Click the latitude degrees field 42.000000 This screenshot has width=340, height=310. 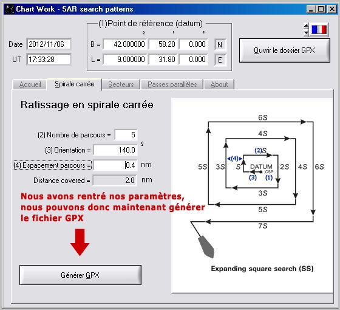click(x=125, y=44)
